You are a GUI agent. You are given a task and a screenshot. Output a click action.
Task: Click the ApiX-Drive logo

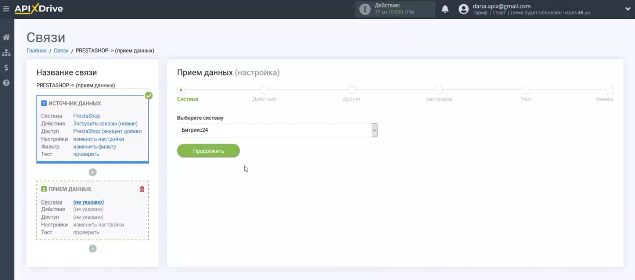pyautogui.click(x=39, y=8)
